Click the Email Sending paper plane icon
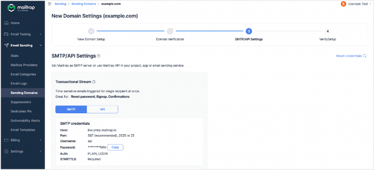This screenshot has height=170, width=374. pos(7,45)
